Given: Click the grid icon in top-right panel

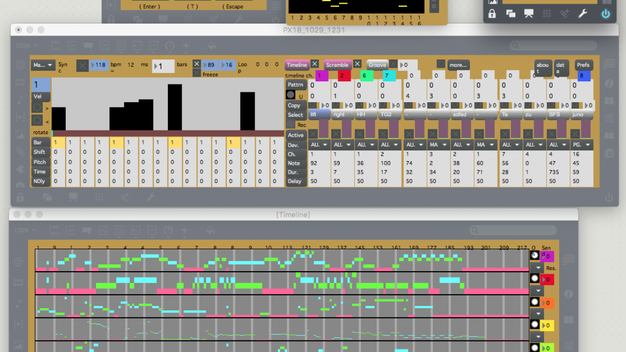Looking at the screenshot, I should pyautogui.click(x=547, y=14).
